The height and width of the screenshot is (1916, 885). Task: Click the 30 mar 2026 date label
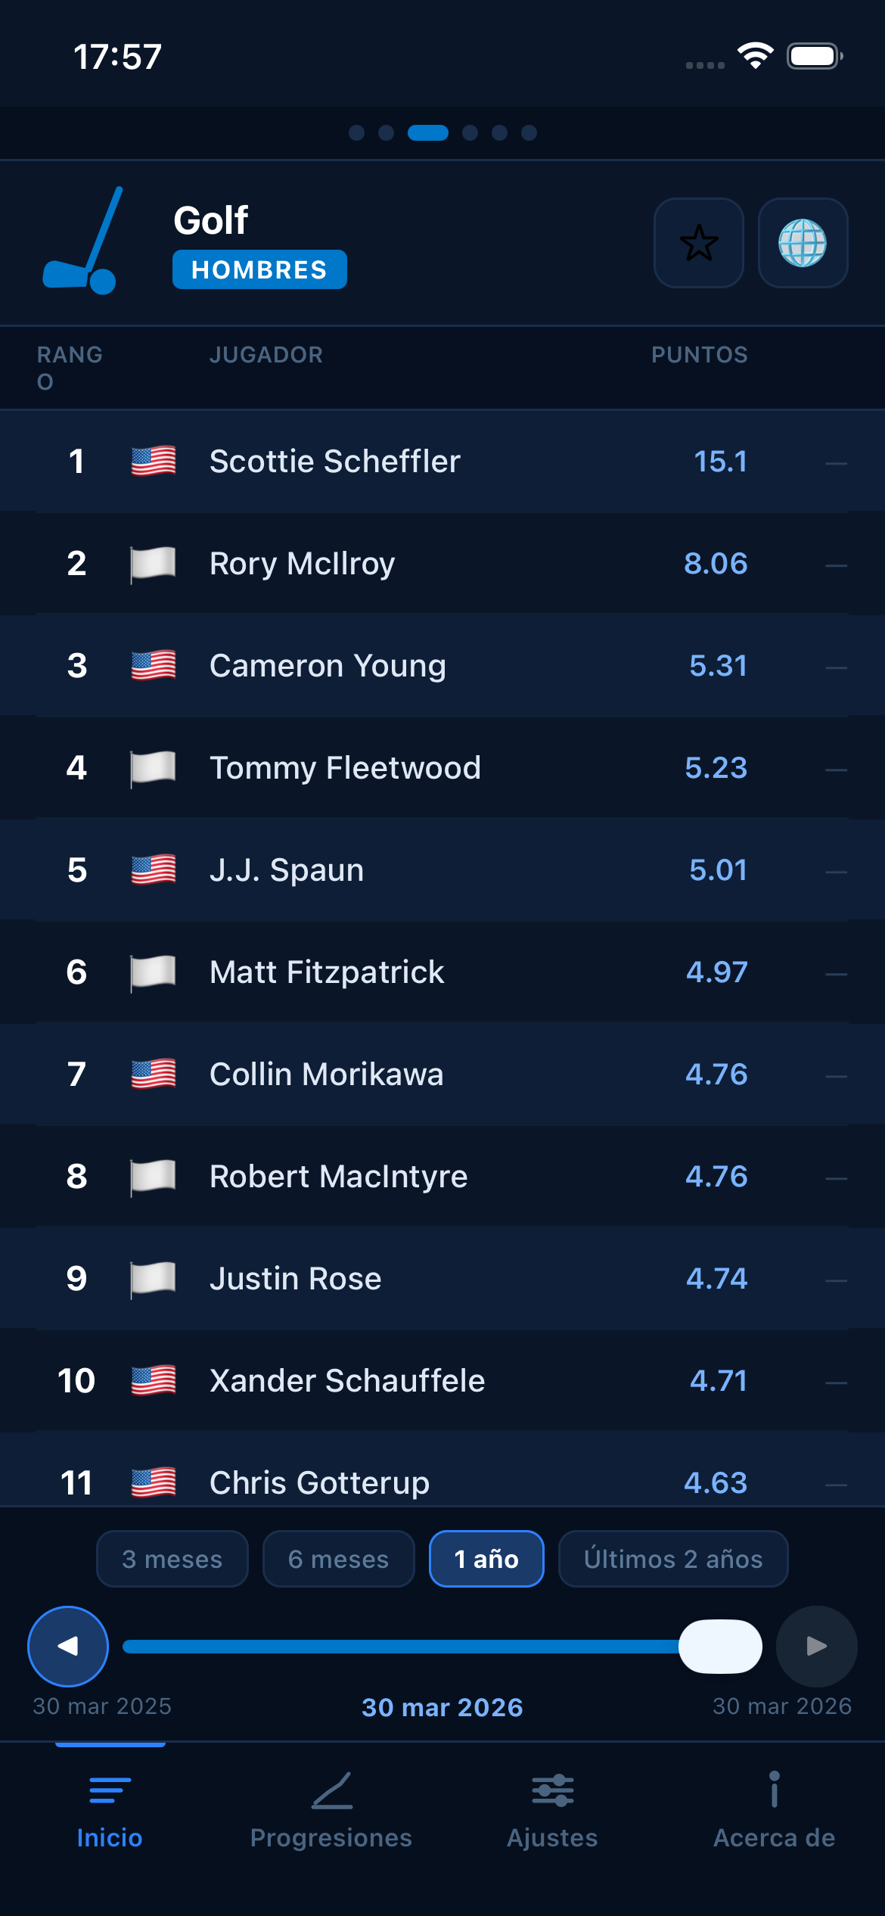442,1706
